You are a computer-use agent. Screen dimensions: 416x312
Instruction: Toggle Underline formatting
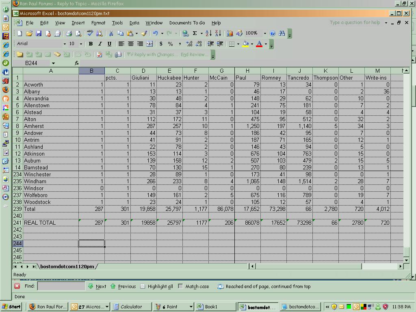click(x=109, y=44)
